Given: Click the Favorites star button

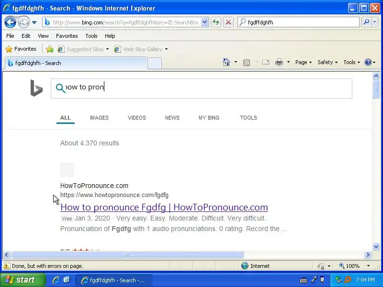Looking at the screenshot, I should (x=21, y=49).
